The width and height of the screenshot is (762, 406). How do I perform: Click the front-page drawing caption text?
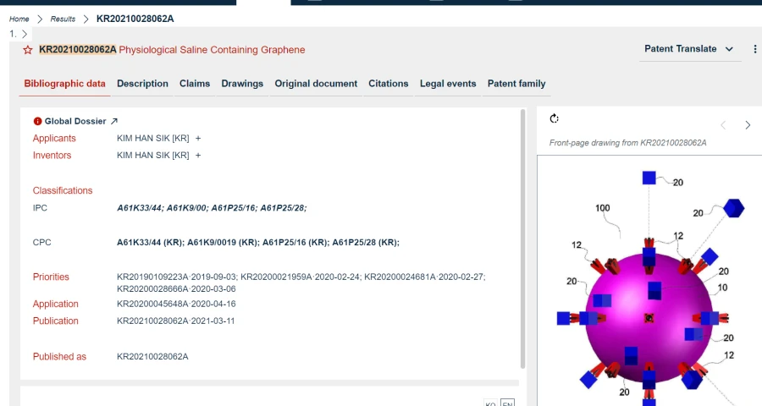[x=628, y=143]
